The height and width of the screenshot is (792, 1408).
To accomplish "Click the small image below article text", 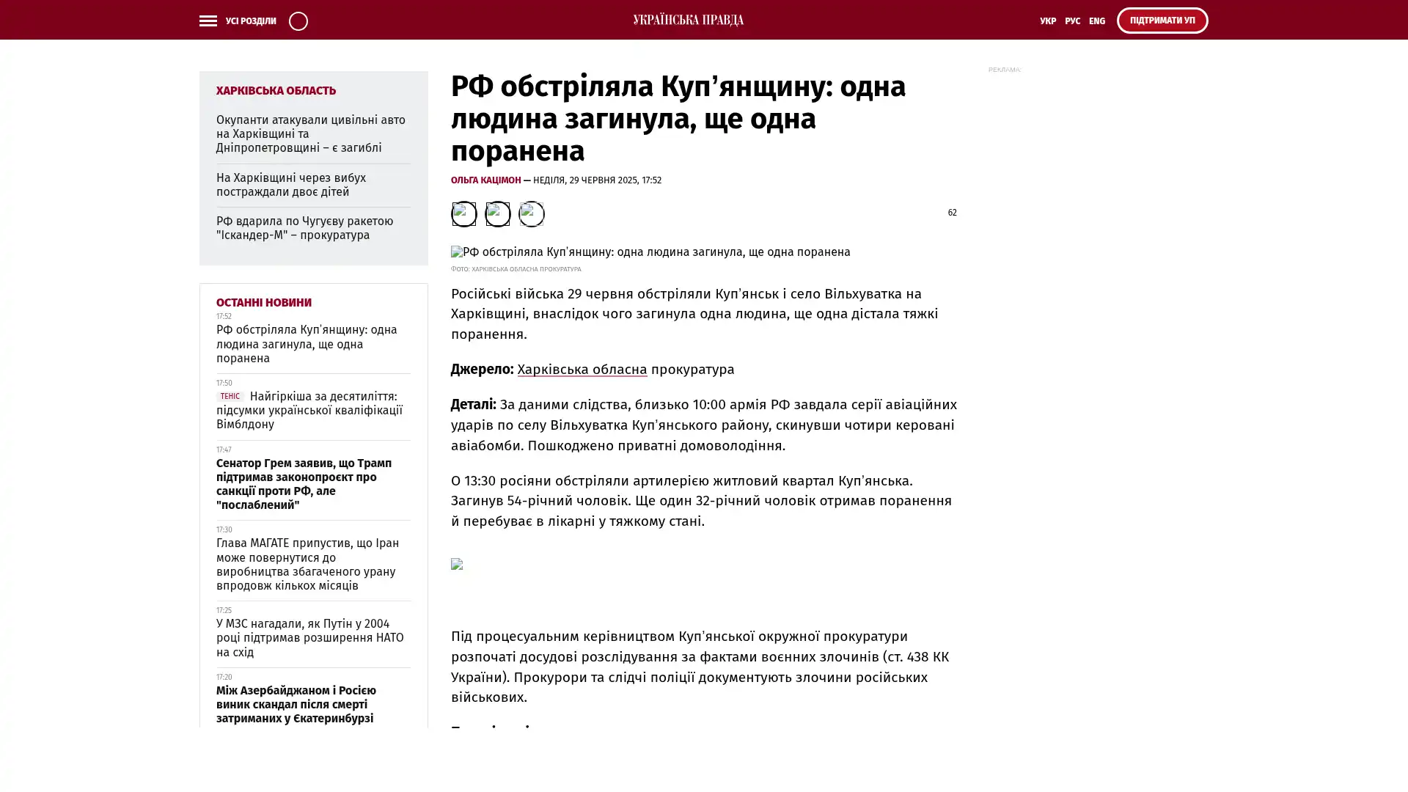I will [x=457, y=564].
